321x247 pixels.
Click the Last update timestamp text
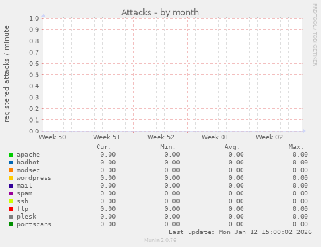(240, 232)
